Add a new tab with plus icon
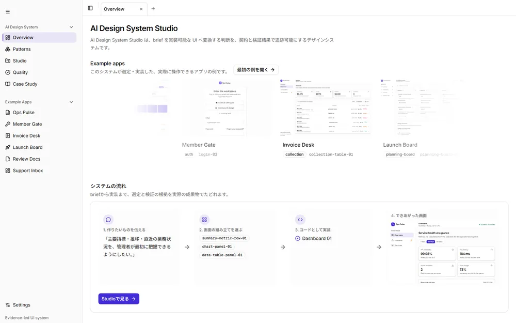Image resolution: width=516 pixels, height=323 pixels. 153,9
